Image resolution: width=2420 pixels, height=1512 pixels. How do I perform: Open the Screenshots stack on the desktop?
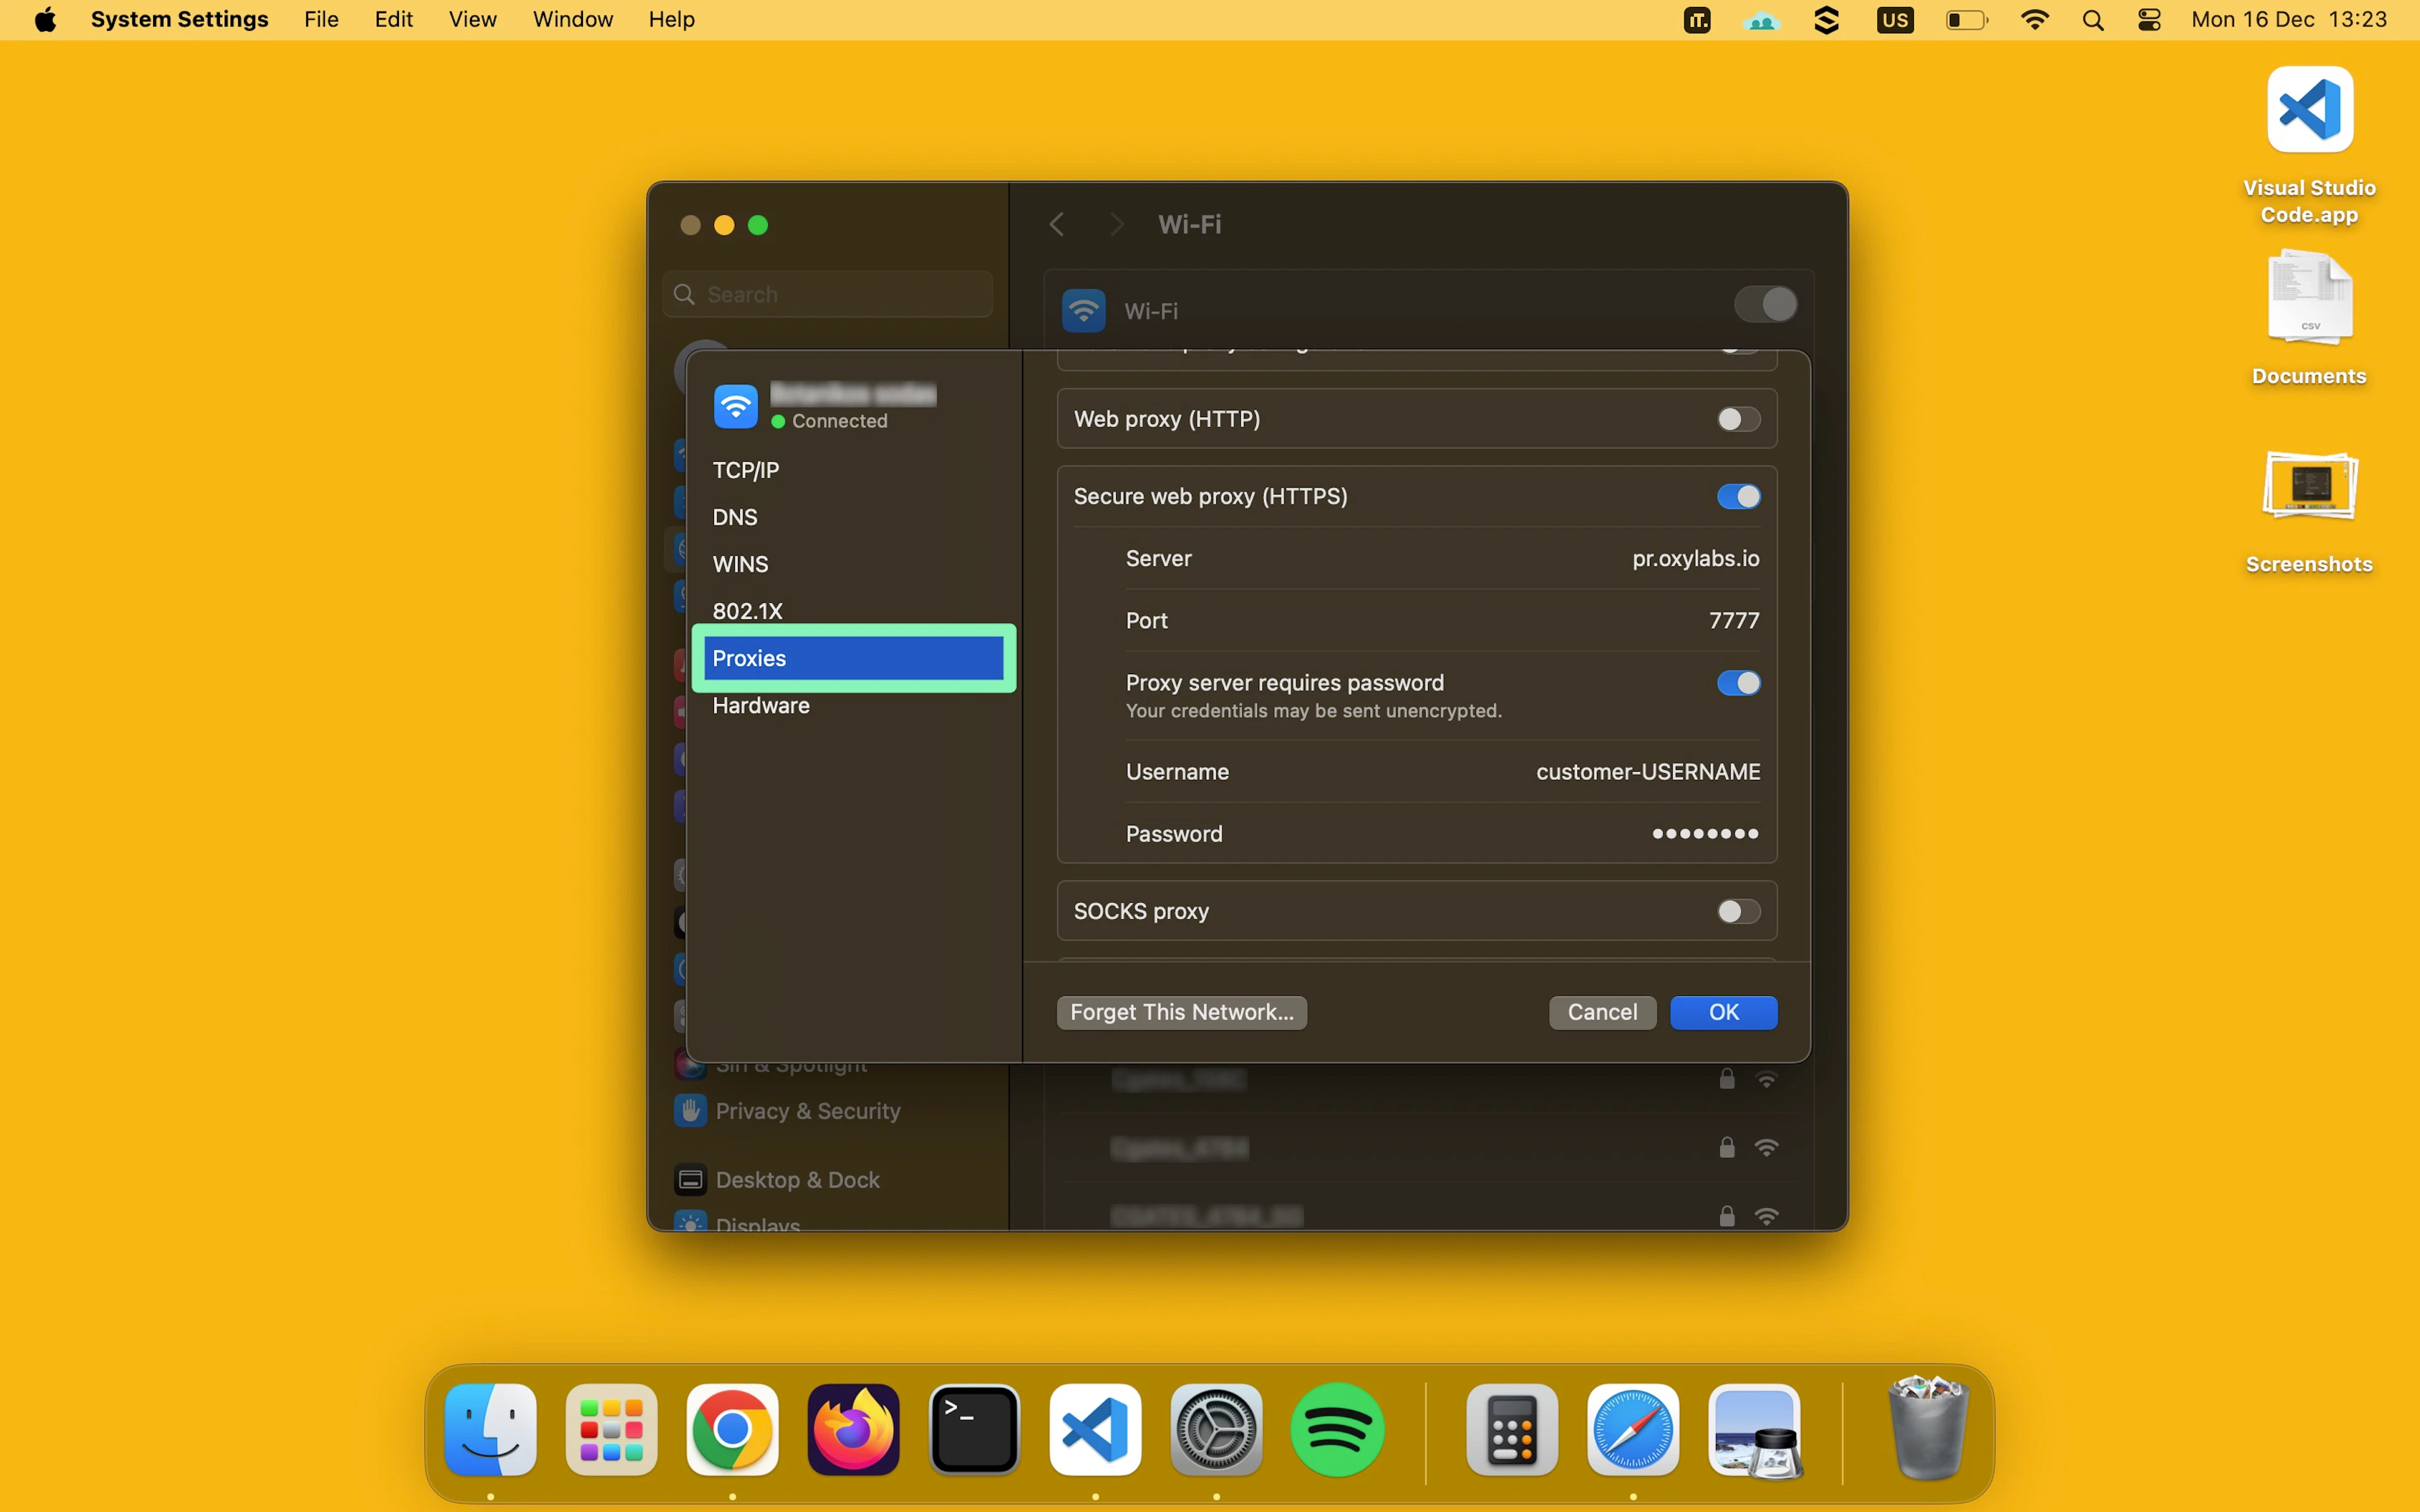click(2309, 486)
